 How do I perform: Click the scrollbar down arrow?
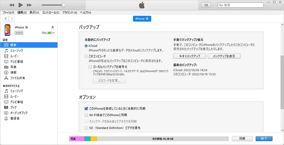click(x=282, y=130)
